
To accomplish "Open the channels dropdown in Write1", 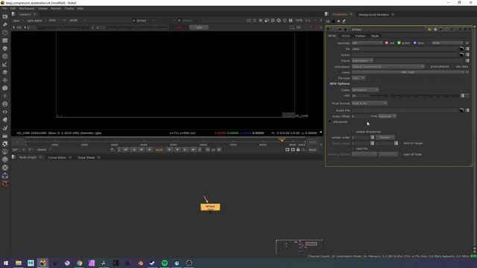I will (x=367, y=43).
